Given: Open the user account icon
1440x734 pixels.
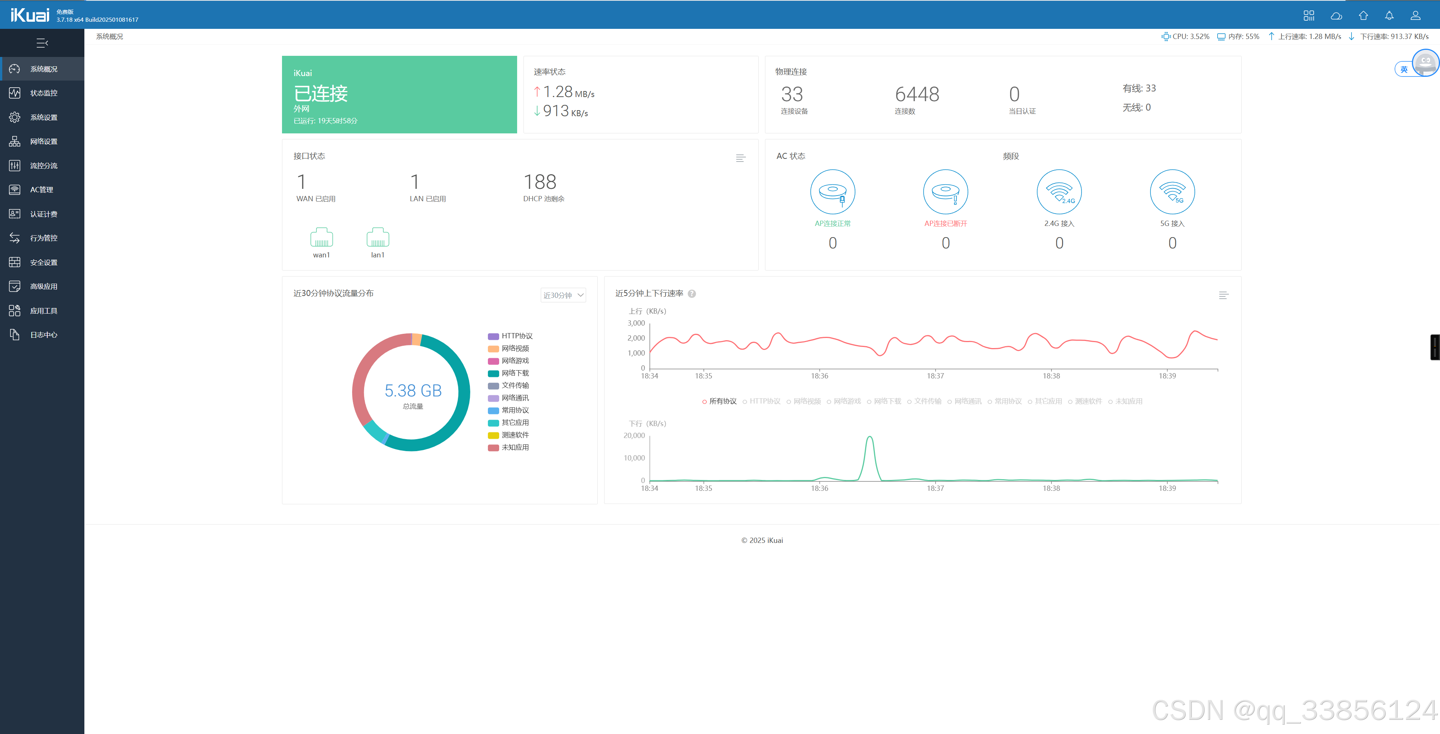Looking at the screenshot, I should click(1415, 16).
